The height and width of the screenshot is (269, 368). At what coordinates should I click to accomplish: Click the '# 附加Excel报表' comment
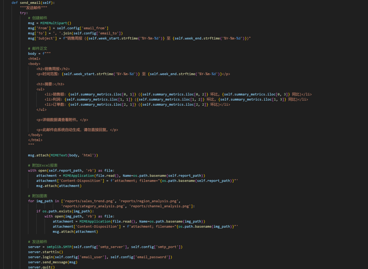point(43,165)
